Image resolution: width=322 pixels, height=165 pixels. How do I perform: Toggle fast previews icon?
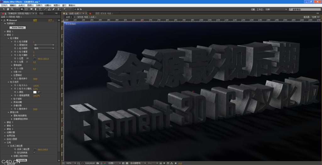[x=164, y=163]
